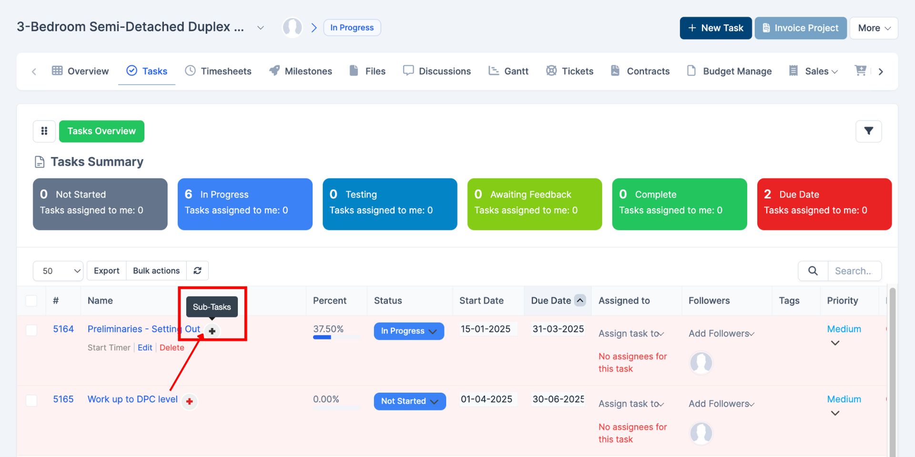Switch to the Gantt tab
Screen dimensions: 915x457
coord(508,71)
